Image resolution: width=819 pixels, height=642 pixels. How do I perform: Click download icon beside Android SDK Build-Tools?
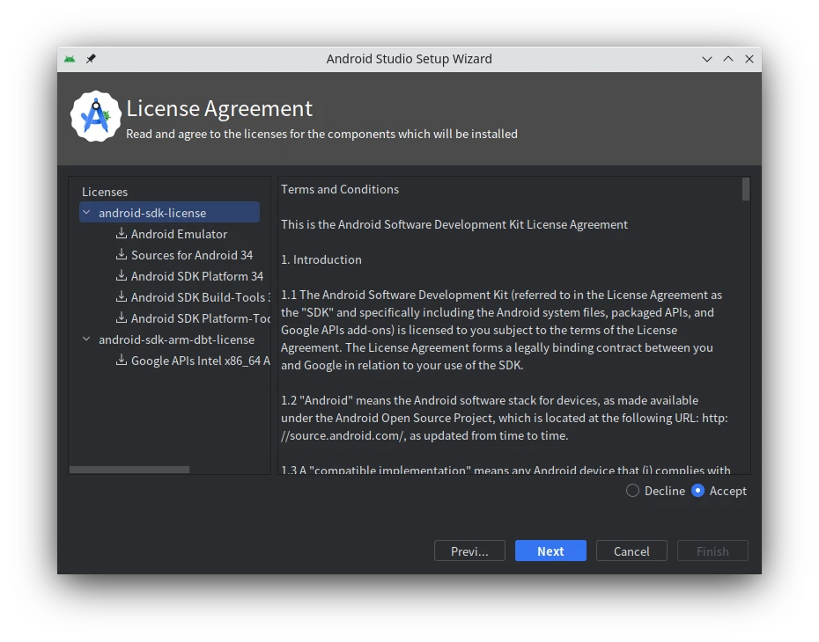[x=122, y=297]
